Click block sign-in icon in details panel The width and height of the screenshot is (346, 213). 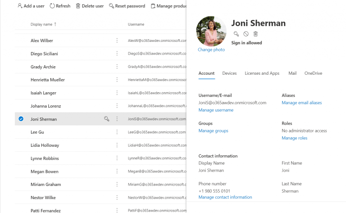246,34
